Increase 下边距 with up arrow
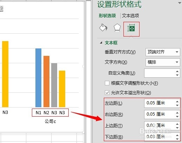 point(177,135)
